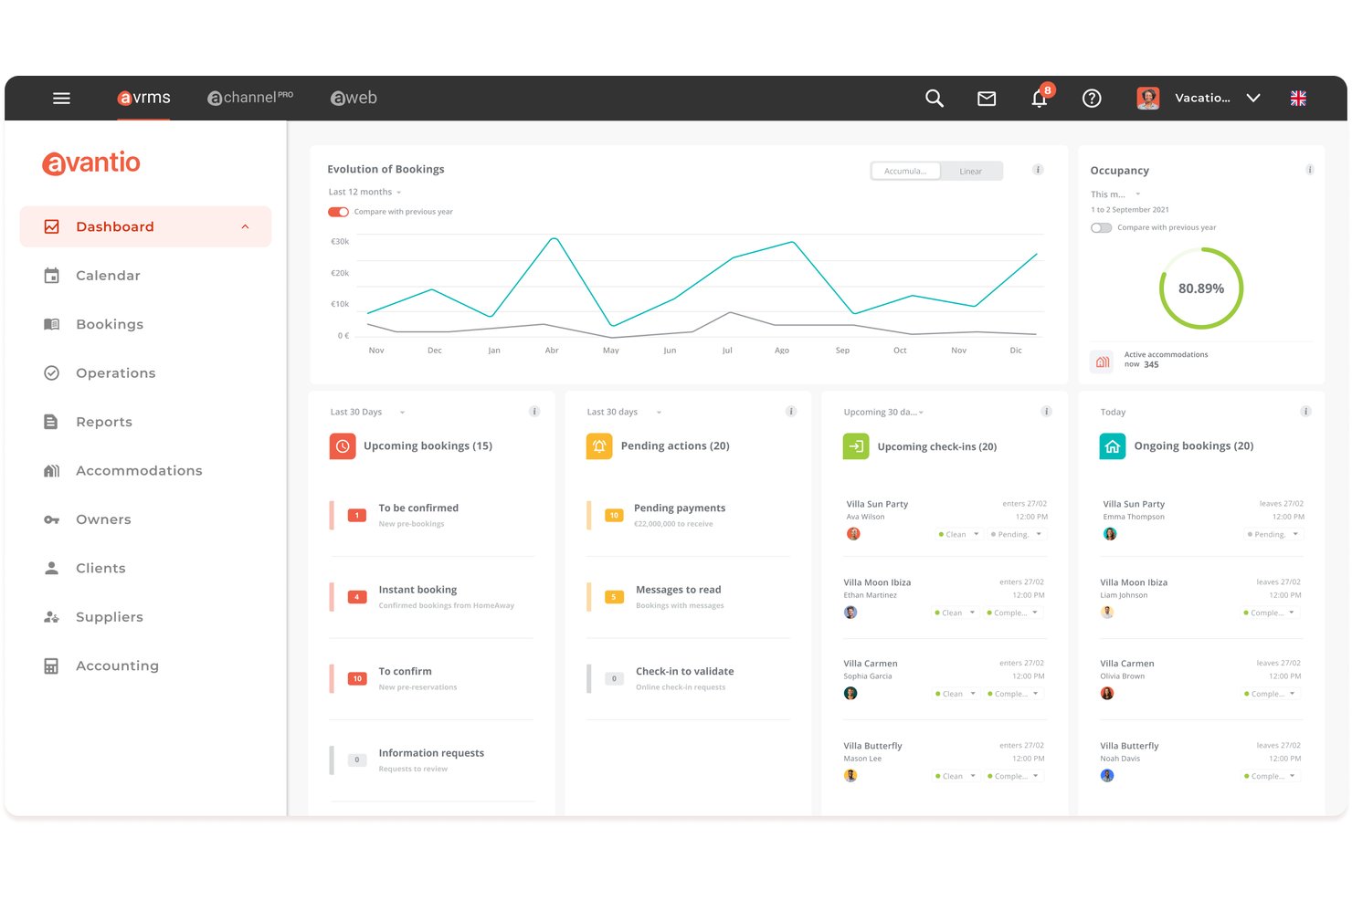
Task: Select the Accumulated chart mode
Action: (x=905, y=172)
